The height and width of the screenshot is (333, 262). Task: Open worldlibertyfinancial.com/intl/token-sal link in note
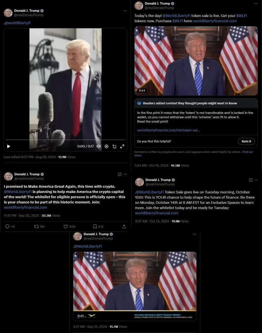tap(168, 130)
